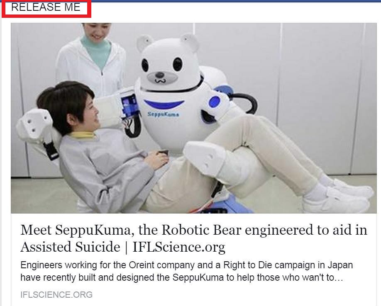This screenshot has height=306, width=381.
Task: Click the IFLSCIENCE.ORG domain label
Action: point(56,294)
